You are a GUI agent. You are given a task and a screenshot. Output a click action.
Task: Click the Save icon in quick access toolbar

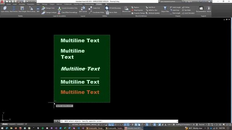click(13, 1)
